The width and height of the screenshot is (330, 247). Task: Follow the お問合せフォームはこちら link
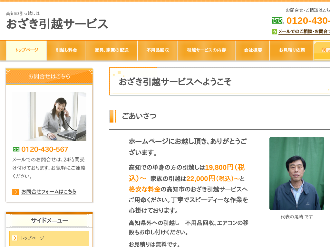coord(49,192)
